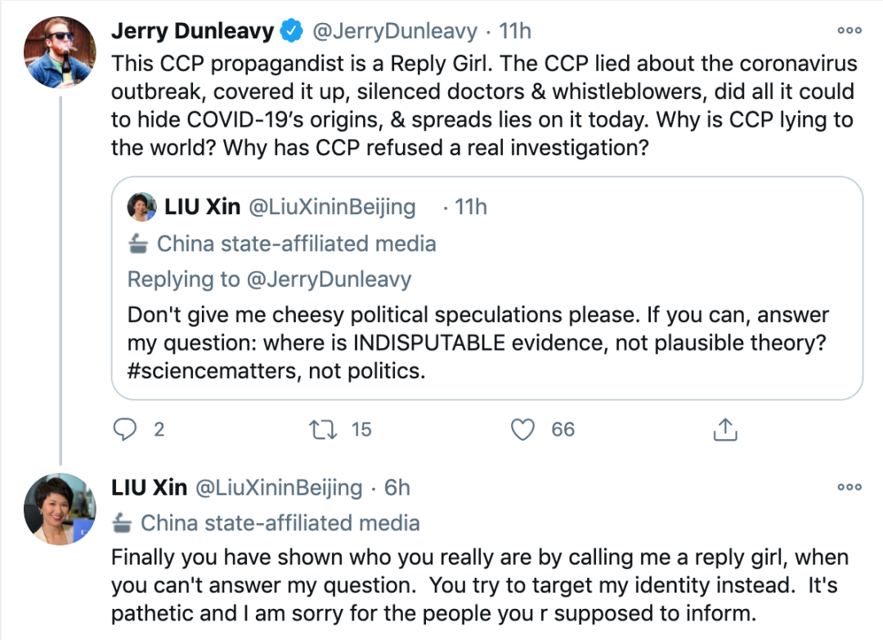Open Jerry Dunleavy's profile picture
883x640 pixels.
pos(61,51)
